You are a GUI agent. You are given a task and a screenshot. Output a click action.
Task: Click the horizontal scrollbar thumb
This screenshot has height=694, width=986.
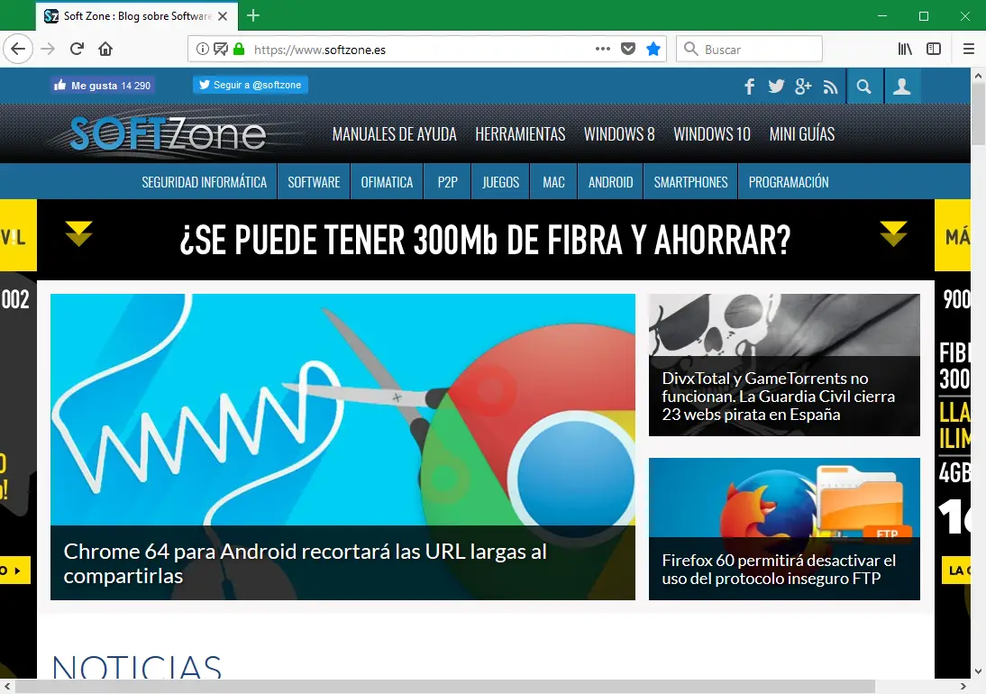pyautogui.click(x=445, y=686)
